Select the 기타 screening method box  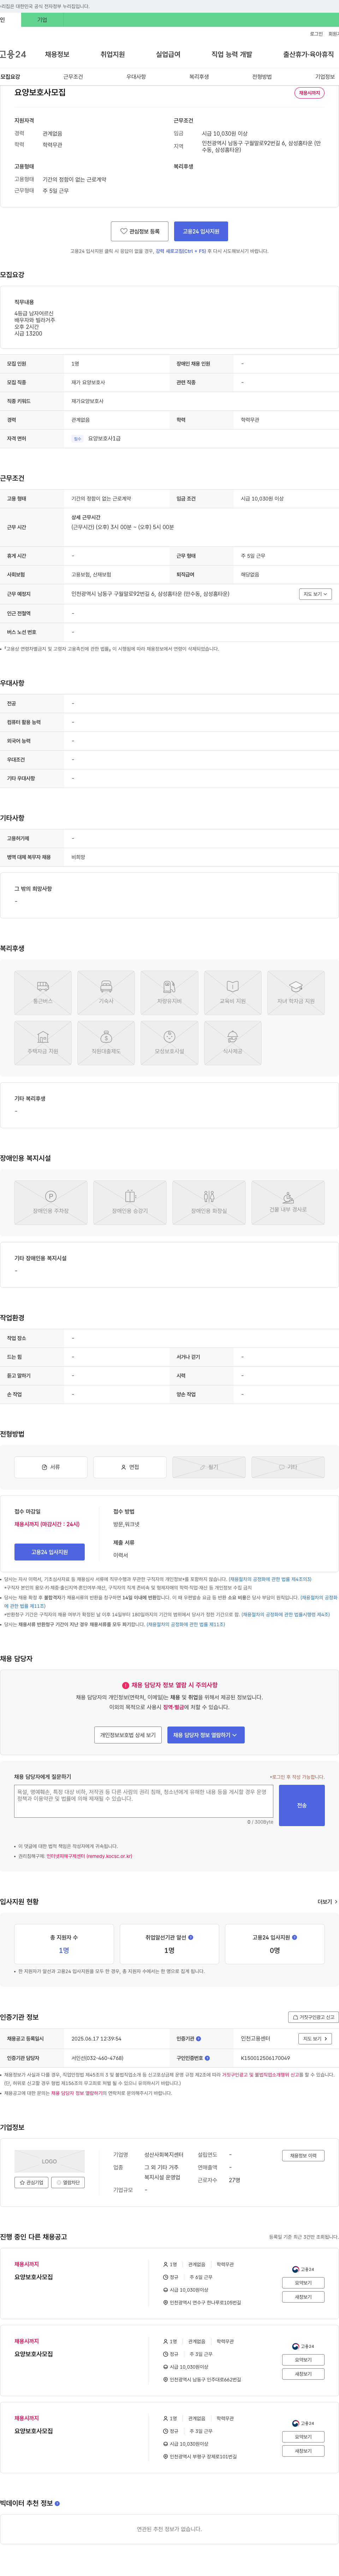288,1467
